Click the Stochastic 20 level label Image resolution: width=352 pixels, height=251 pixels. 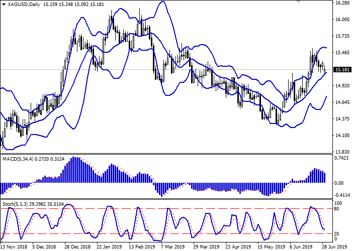coord(338,233)
